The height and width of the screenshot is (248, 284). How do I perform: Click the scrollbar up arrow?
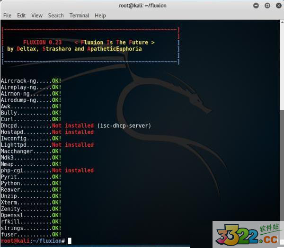click(x=282, y=22)
